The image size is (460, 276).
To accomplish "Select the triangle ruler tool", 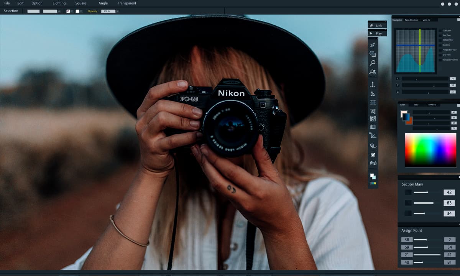I will [x=373, y=94].
